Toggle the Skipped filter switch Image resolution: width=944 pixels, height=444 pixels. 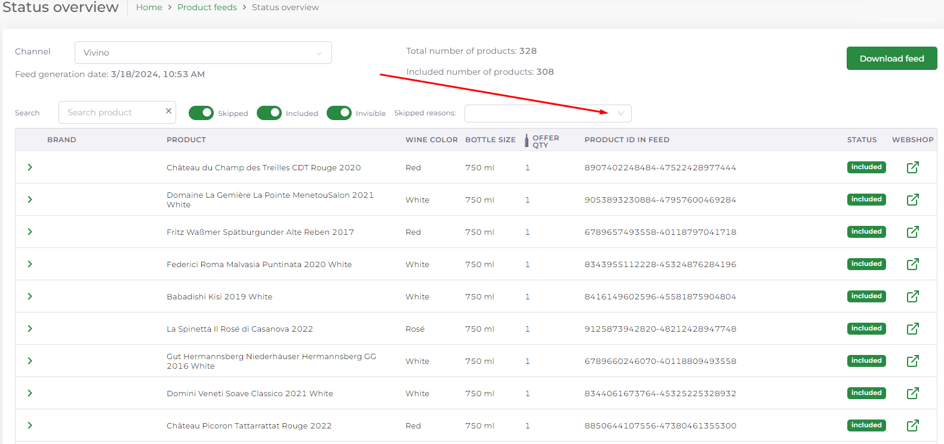201,113
